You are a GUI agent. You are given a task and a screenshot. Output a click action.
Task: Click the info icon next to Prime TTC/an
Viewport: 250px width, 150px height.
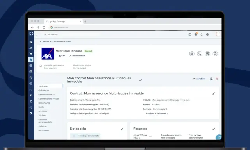(x=150, y=137)
